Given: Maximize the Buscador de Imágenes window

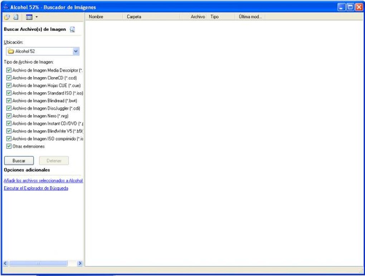Looking at the screenshot, I should (350, 7).
